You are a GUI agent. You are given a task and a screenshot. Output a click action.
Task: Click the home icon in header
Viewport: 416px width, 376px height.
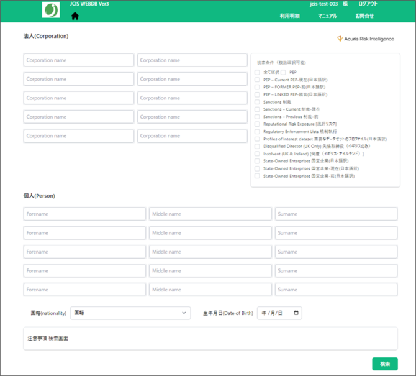75,16
